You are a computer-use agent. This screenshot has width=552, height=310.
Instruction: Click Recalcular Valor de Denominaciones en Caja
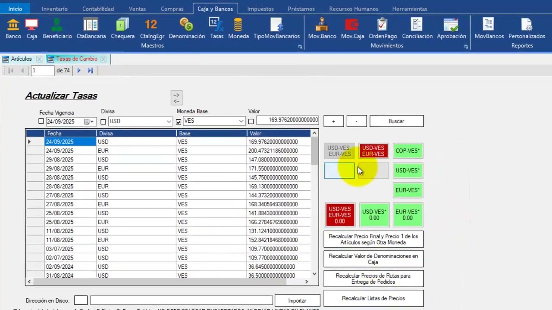click(x=373, y=259)
